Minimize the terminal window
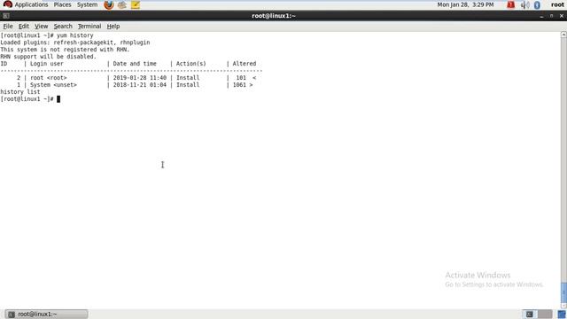Screen dimensions: 567x319 pyautogui.click(x=541, y=16)
